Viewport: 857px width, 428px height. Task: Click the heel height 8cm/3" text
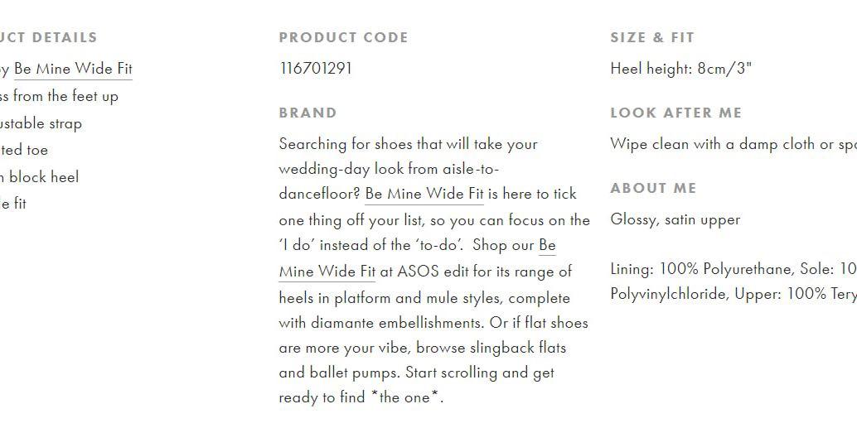681,69
